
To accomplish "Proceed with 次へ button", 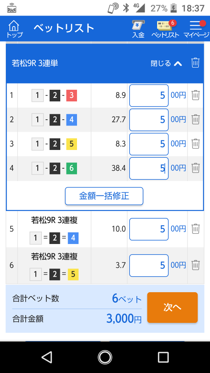I will (x=172, y=307).
